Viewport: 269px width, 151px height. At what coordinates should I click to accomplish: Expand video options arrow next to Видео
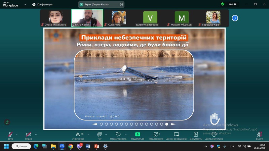36,135
